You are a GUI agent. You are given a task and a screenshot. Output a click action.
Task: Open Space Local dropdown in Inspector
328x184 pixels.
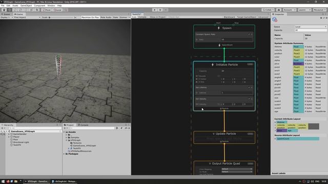click(x=311, y=27)
